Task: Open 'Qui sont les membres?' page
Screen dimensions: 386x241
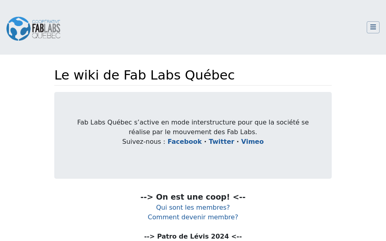Action: click(193, 207)
